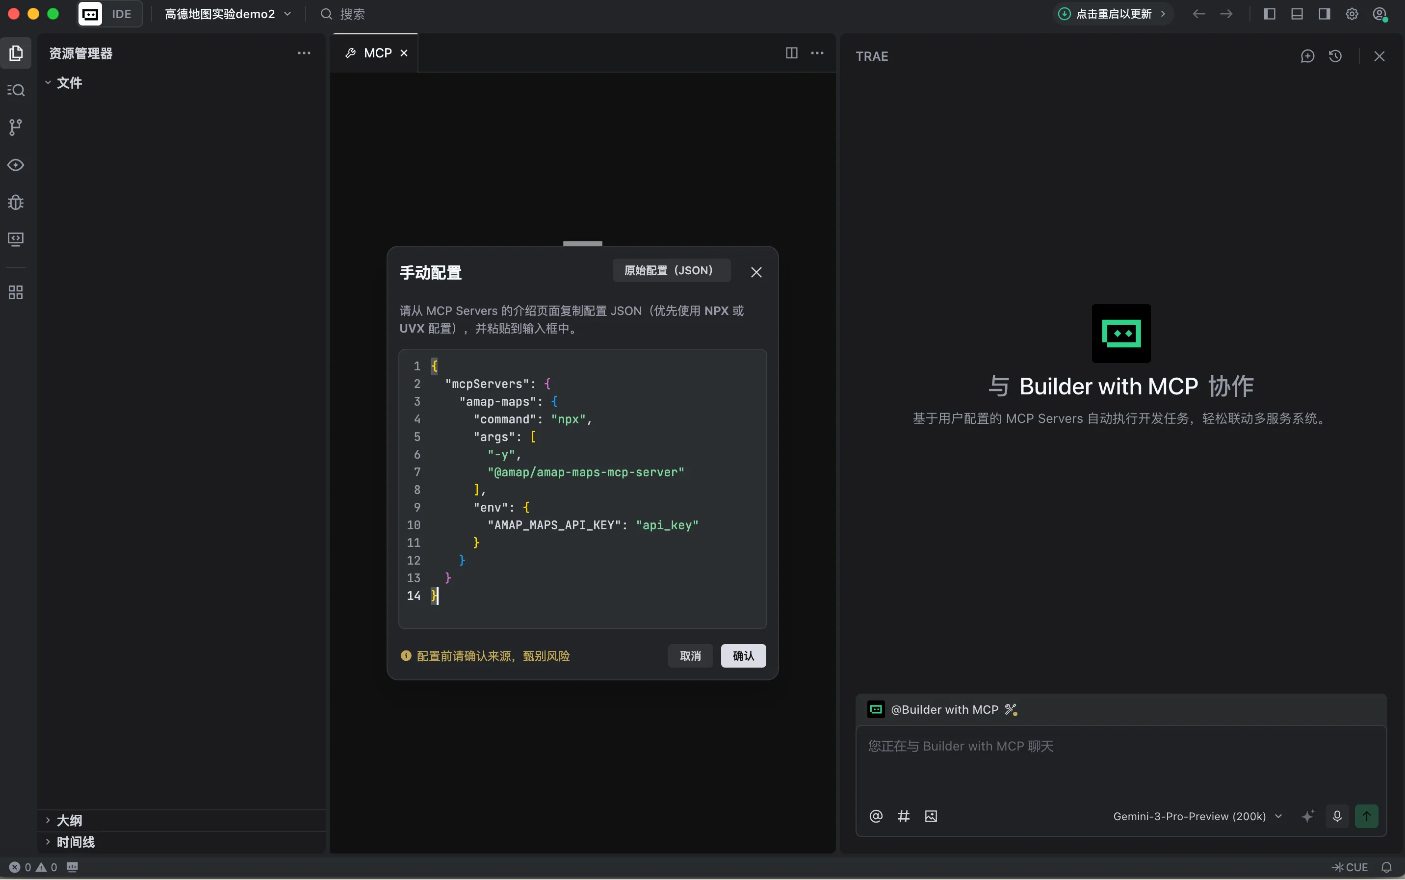Click the # context icon in chat
1405x880 pixels.
click(x=903, y=816)
